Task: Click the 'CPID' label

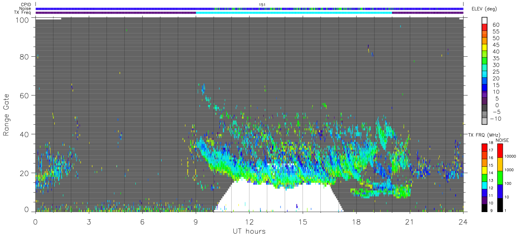Action: pos(26,5)
